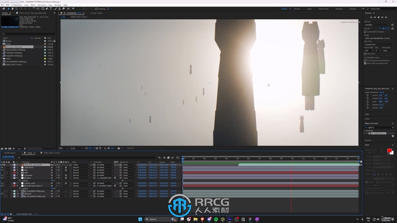Image resolution: width=397 pixels, height=223 pixels.
Task: Click Reset in the Layer Transform properties
Action: click(381, 92)
